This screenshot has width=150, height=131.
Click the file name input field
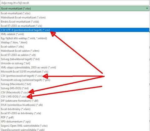[75, 3]
